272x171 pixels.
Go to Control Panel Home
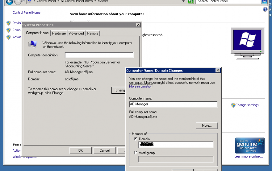pos(26,13)
